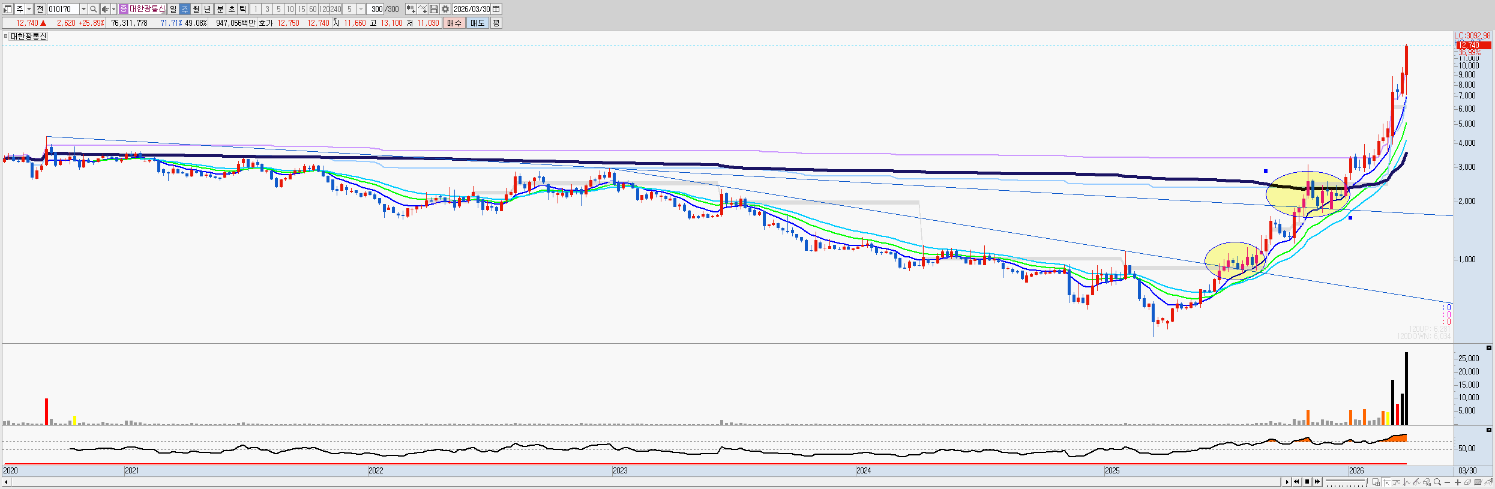Open chart settings gear icon
The height and width of the screenshot is (489, 1495).
tap(445, 9)
